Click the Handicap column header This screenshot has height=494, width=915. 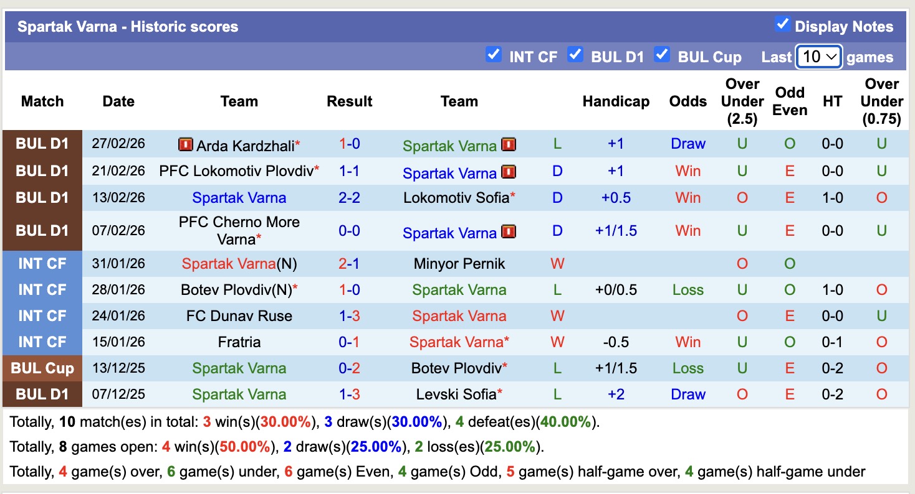pos(616,101)
